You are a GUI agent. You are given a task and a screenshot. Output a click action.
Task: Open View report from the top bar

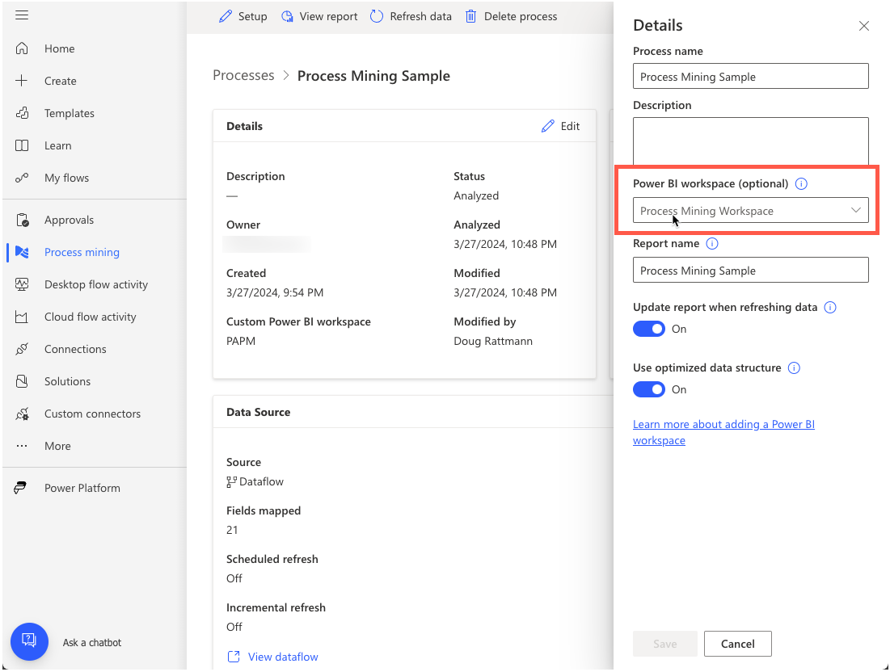point(318,16)
